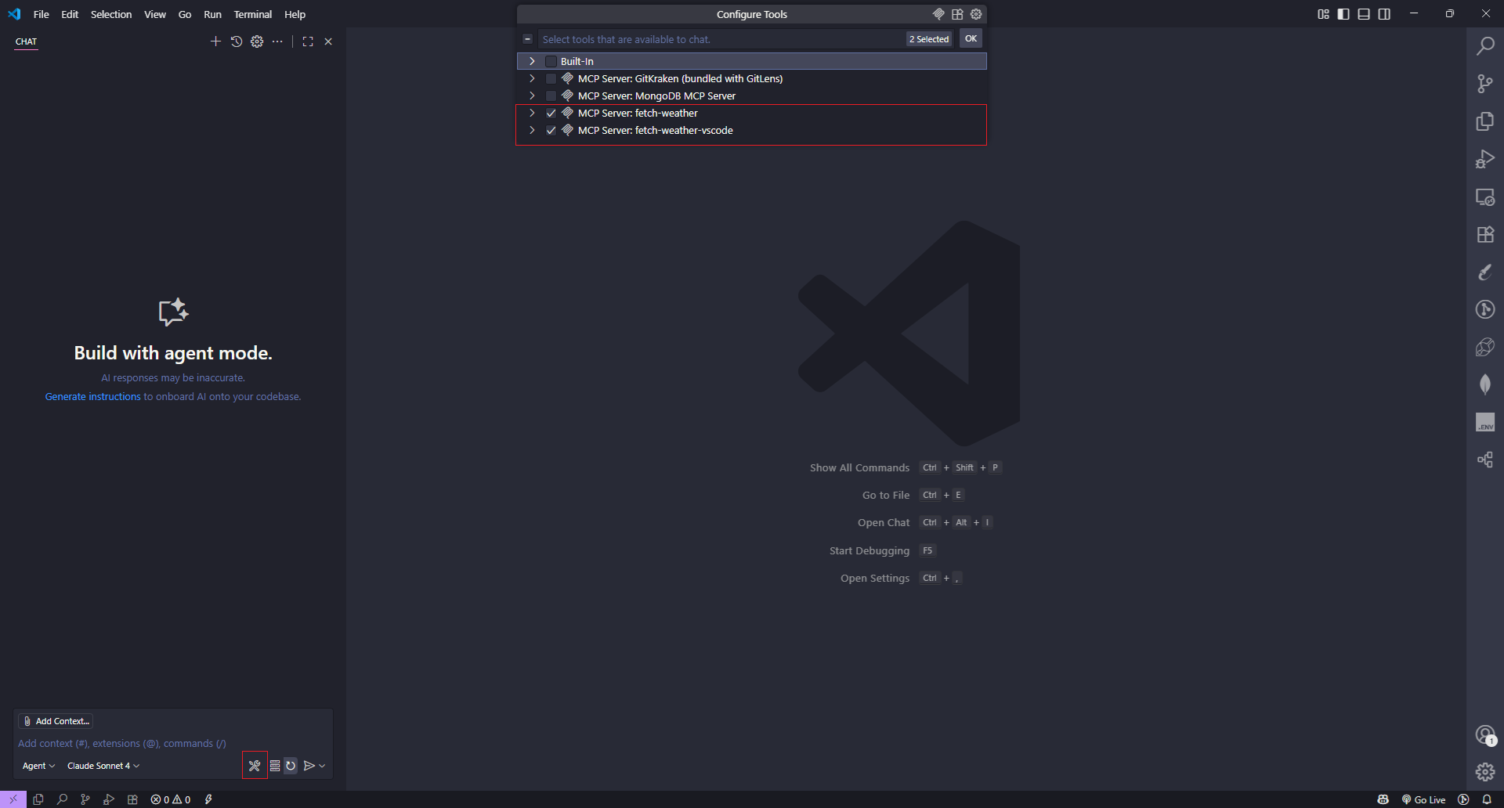The width and height of the screenshot is (1504, 808).
Task: Open Copilot status icon in status bar
Action: (x=1383, y=799)
